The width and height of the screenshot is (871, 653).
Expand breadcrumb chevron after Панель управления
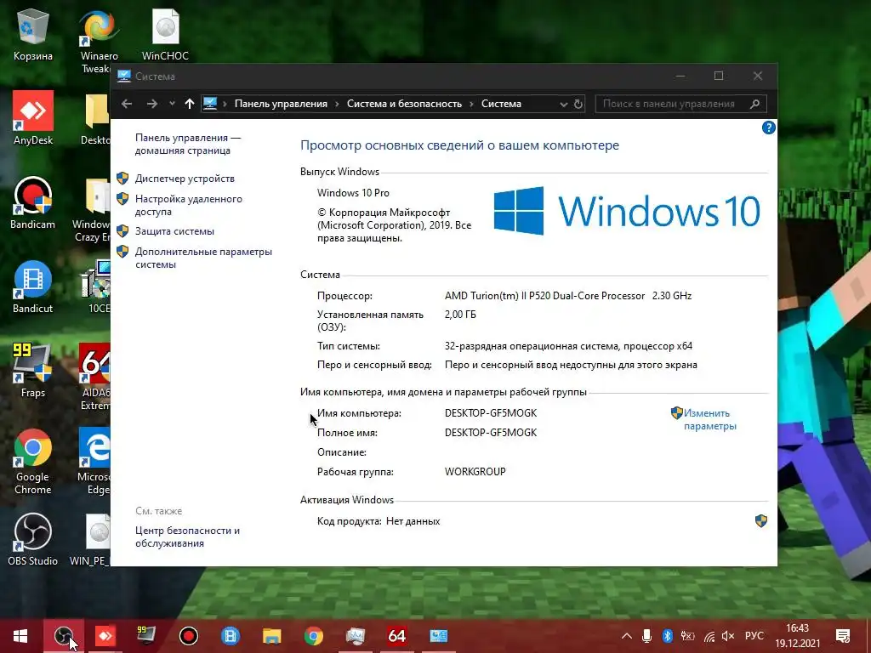[337, 104]
